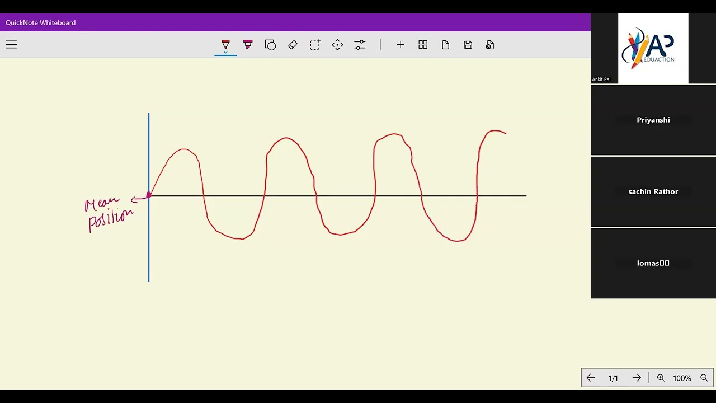This screenshot has height=403, width=716.
Task: Open the adjustment sliders settings
Action: tap(360, 45)
